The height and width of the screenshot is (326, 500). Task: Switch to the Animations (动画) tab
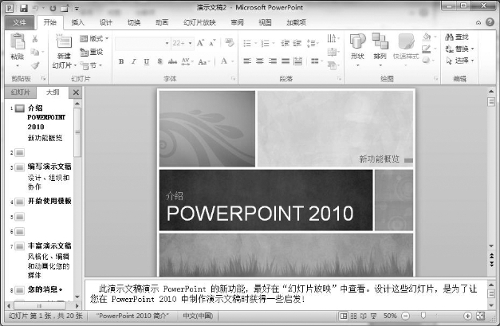click(x=162, y=22)
